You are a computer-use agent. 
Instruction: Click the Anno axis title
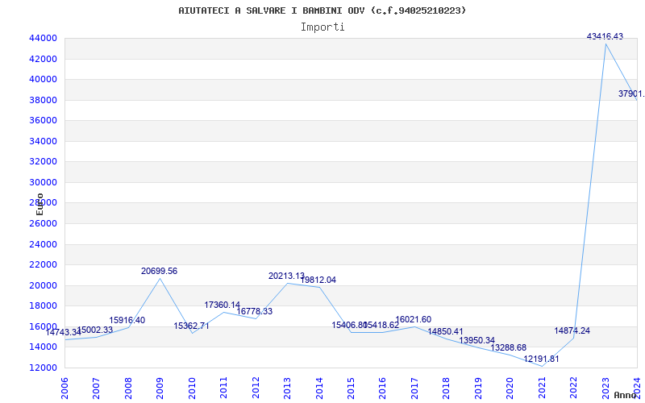pos(625,395)
